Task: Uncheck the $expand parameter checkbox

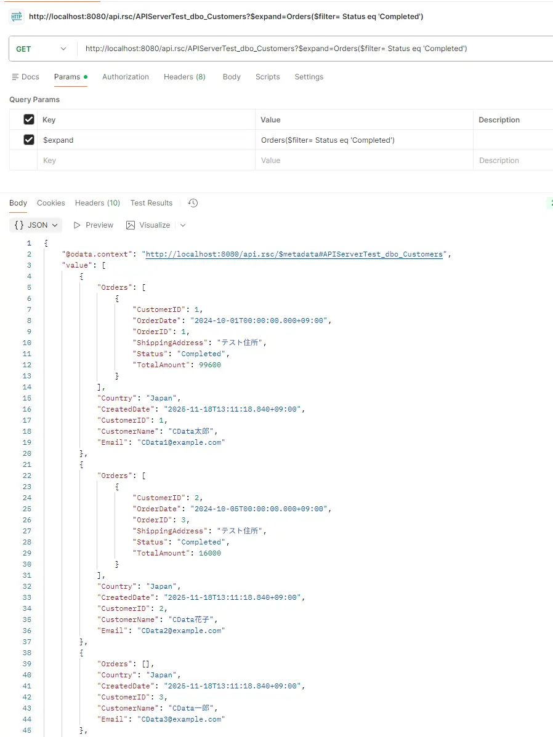Action: tap(28, 140)
